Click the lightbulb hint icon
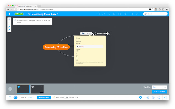The width and height of the screenshot is (175, 109). click(x=54, y=97)
